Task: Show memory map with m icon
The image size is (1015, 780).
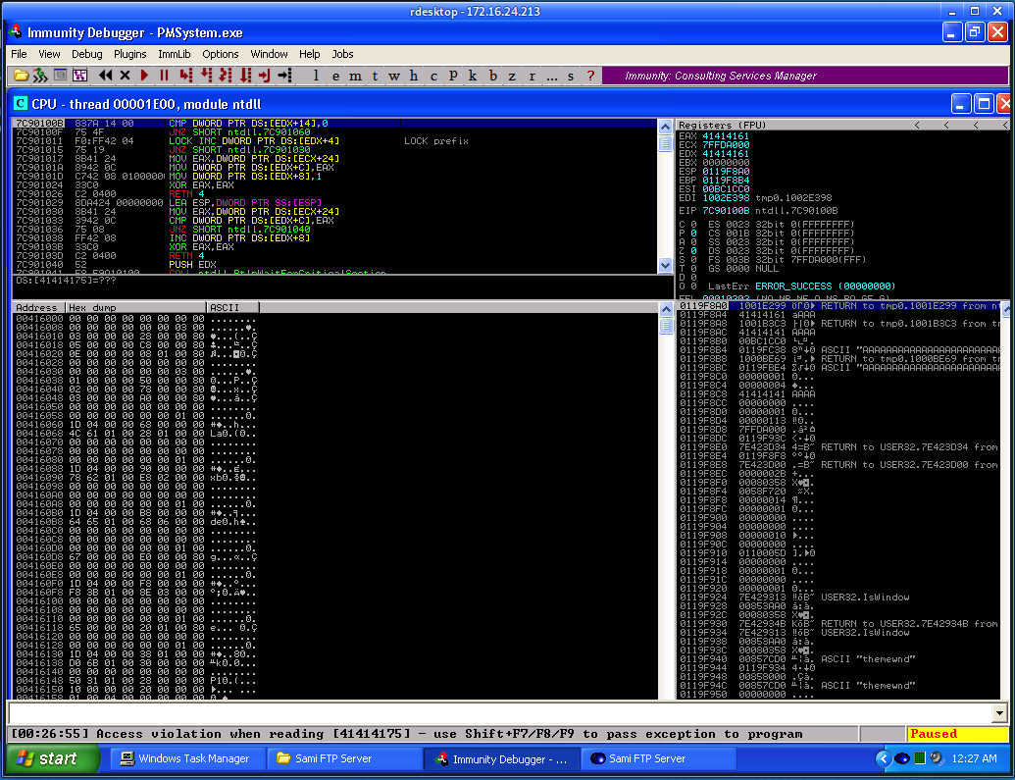Action: 355,76
